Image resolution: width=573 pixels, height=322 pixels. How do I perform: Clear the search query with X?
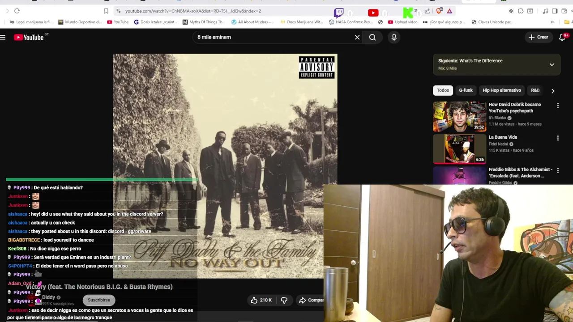coord(357,37)
